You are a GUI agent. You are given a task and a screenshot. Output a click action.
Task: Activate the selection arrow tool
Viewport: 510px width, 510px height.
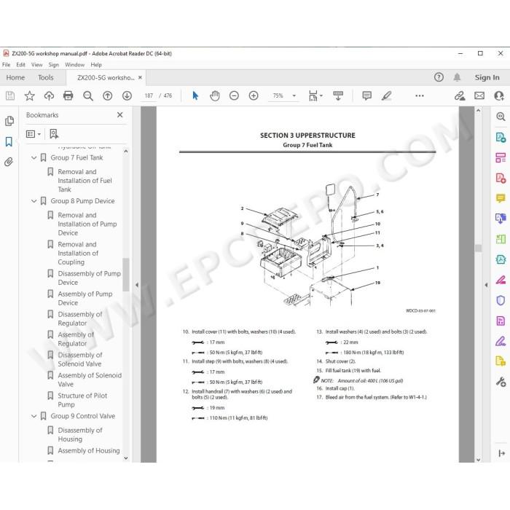point(195,95)
